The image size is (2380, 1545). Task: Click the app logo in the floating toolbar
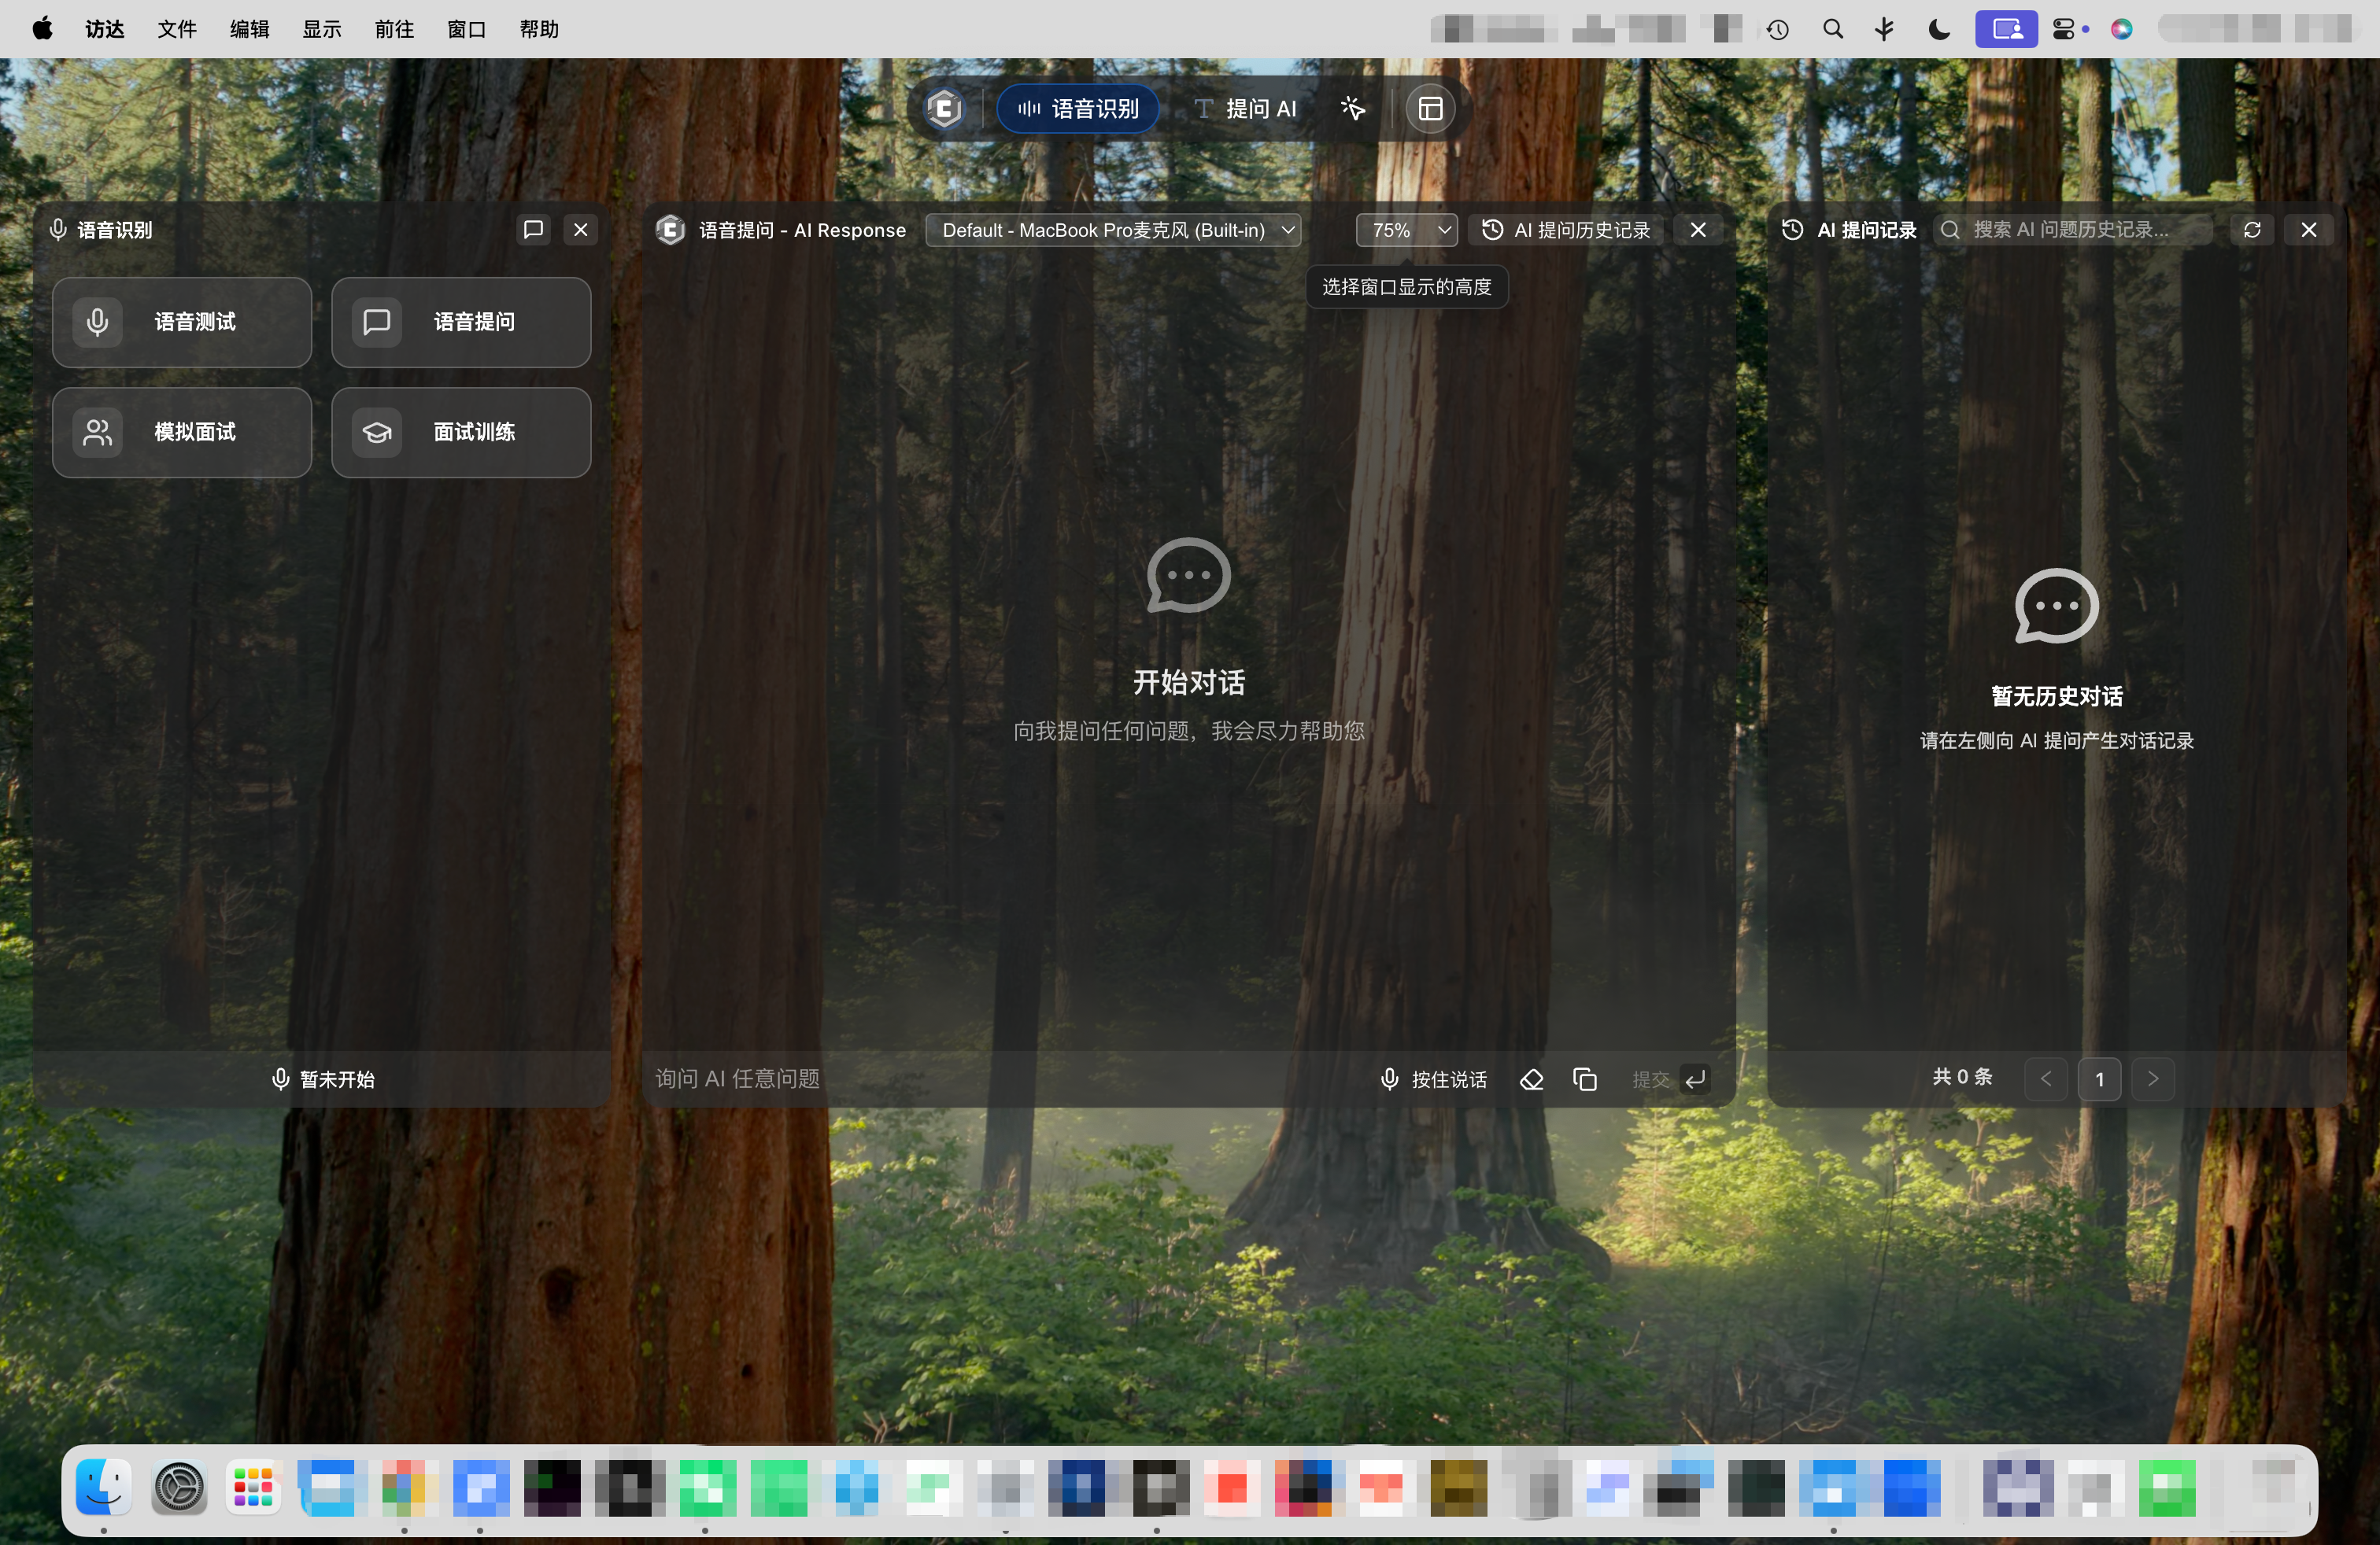point(944,108)
